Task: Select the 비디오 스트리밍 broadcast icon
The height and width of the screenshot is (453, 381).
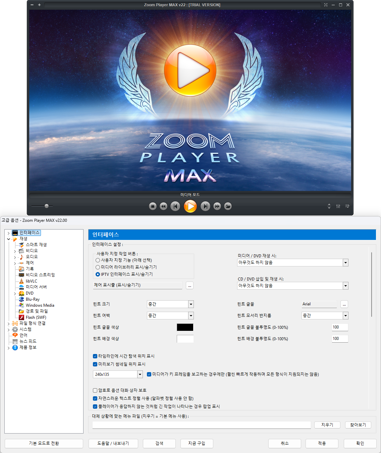Action: pyautogui.click(x=21, y=275)
